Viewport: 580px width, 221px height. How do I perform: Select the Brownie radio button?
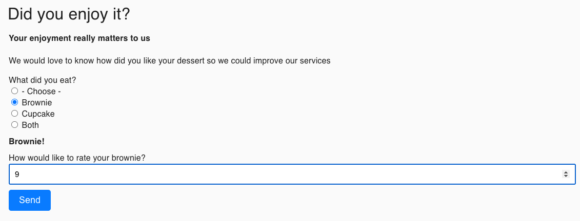[15, 102]
